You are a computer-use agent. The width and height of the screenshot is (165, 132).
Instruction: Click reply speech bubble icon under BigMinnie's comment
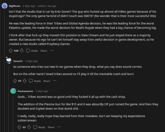point(28,51)
